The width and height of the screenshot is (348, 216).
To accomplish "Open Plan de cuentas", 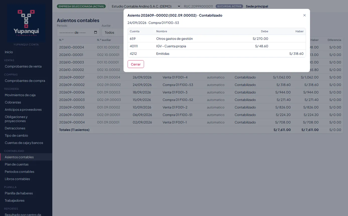I will click(17, 164).
